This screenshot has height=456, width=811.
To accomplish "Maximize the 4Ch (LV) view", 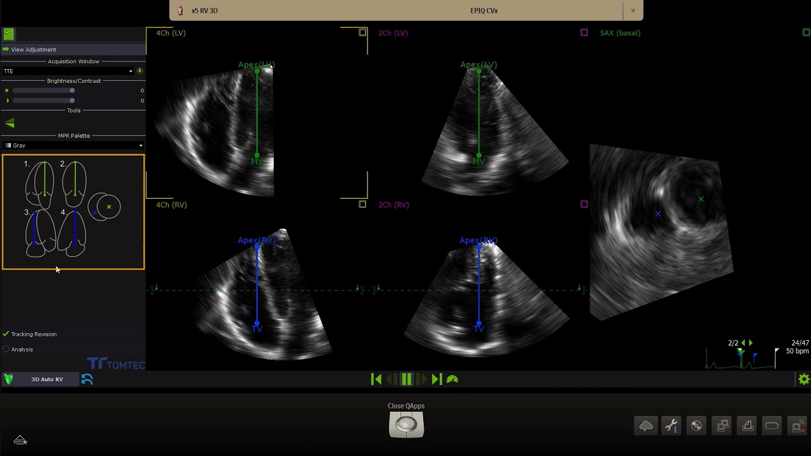I will pos(362,32).
